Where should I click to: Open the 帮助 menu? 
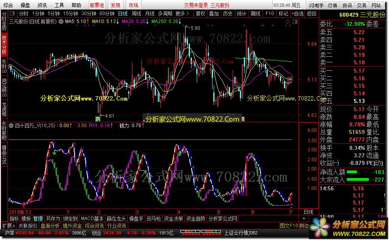(x=76, y=5)
